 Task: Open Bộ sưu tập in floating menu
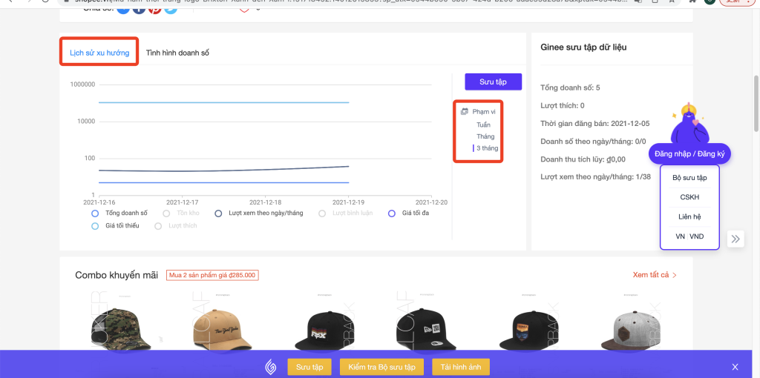tap(689, 178)
